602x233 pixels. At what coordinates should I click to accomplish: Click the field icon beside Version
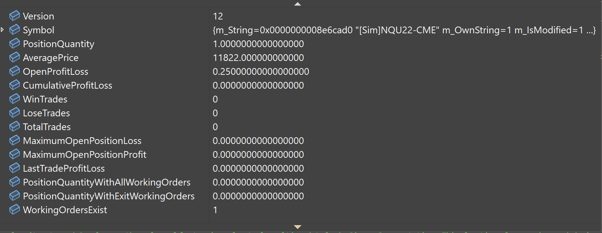15,16
